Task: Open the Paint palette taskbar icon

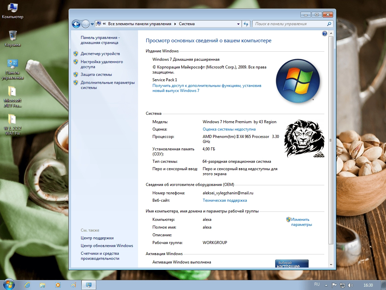Action: [73, 285]
